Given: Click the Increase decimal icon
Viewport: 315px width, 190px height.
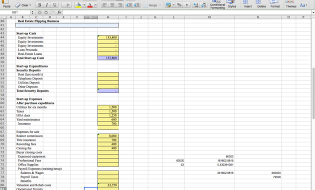Looking at the screenshot, I should [195, 5].
